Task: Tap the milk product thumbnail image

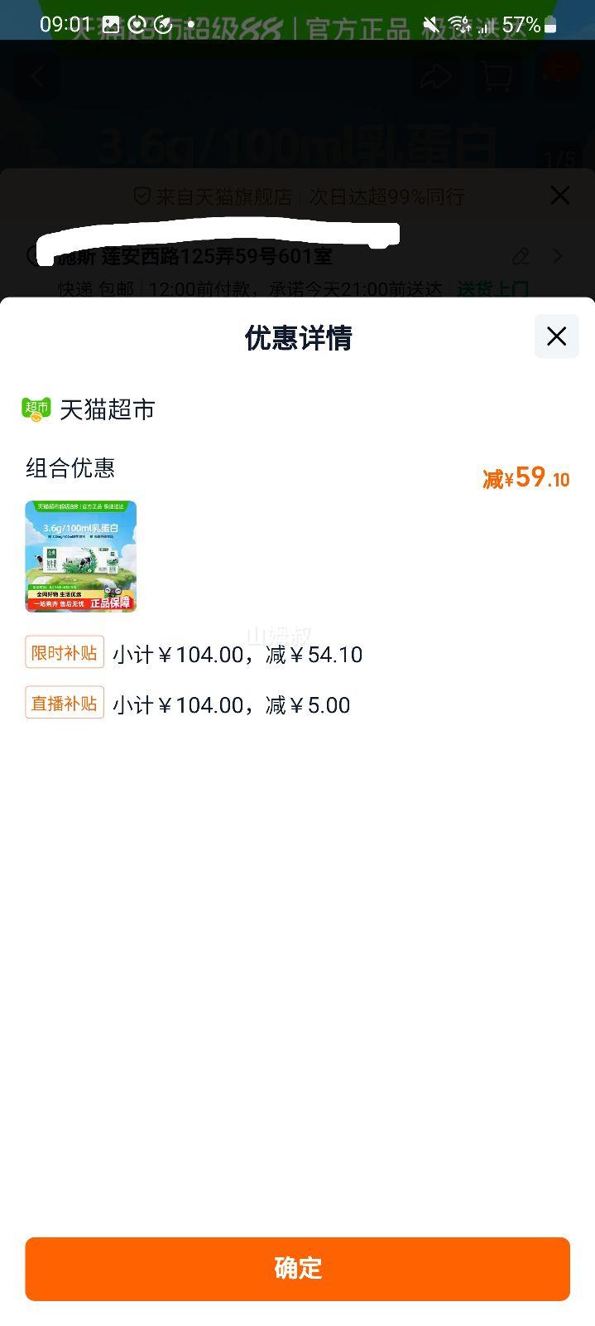Action: click(x=80, y=556)
